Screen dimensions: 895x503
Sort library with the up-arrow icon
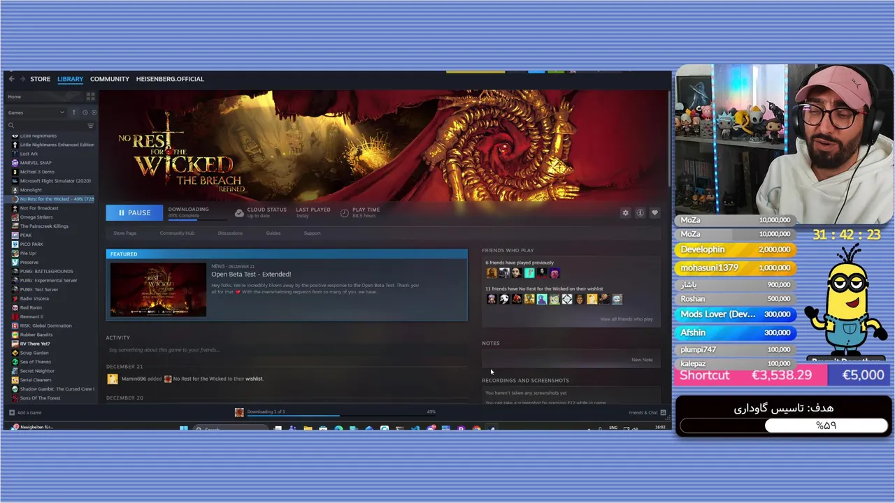pos(74,112)
